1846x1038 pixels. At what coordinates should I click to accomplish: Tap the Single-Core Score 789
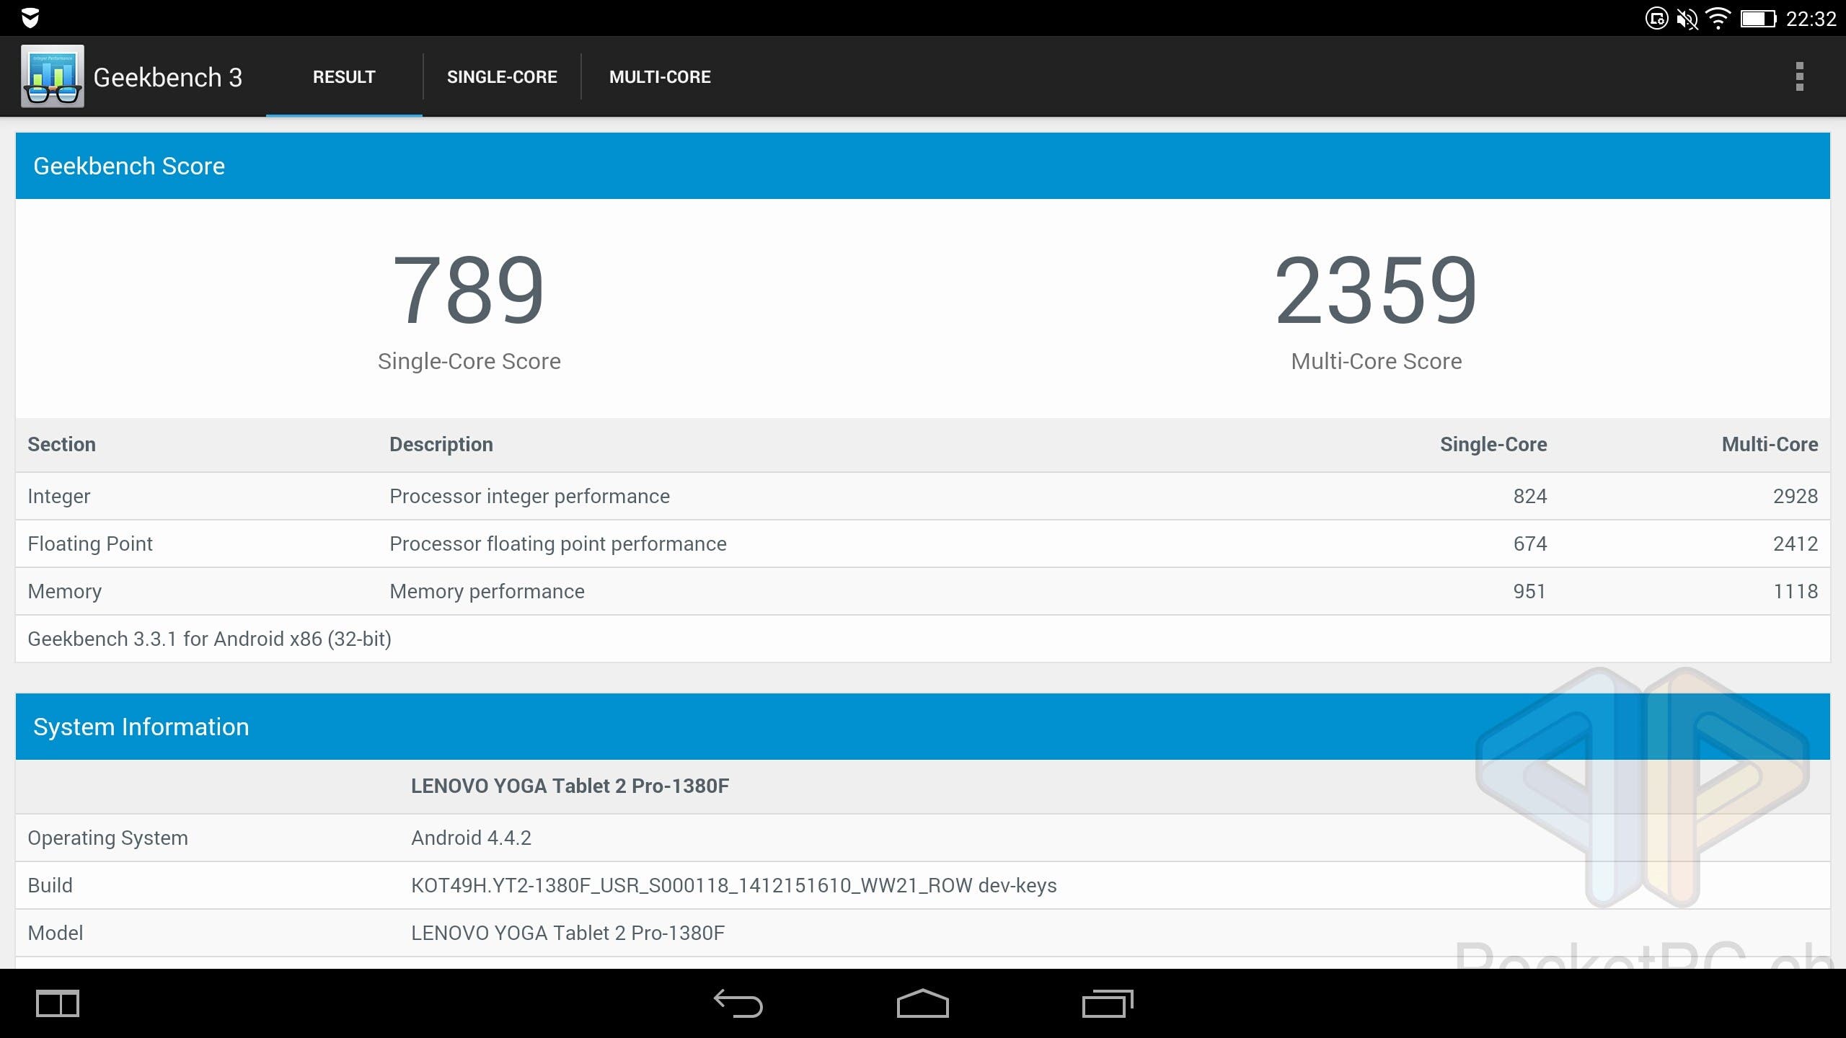click(x=469, y=290)
